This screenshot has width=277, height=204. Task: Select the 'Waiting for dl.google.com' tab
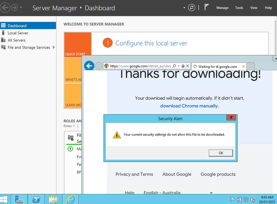[219, 67]
